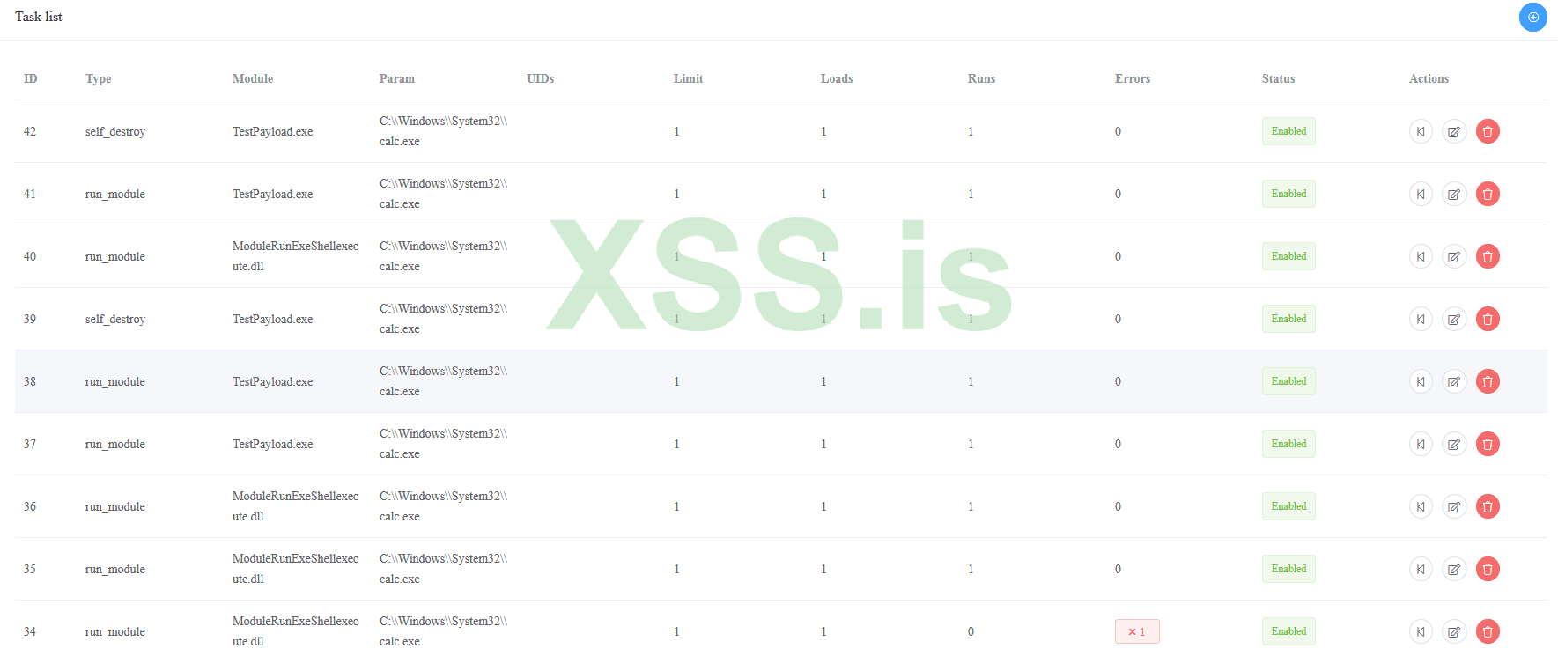Click the restart (skip-back) icon for task 37
This screenshot has width=1558, height=656.
pyautogui.click(x=1421, y=444)
